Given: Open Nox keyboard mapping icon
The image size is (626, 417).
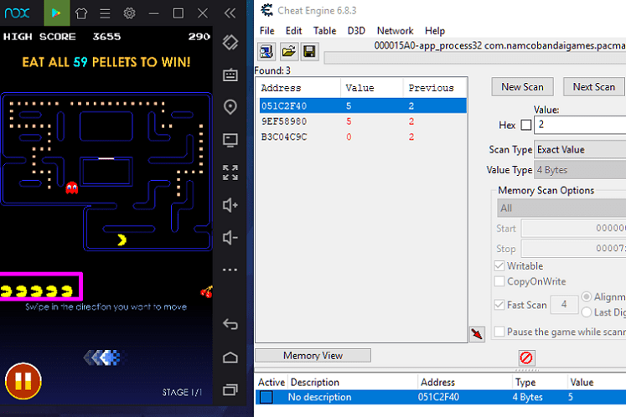Looking at the screenshot, I should (230, 75).
